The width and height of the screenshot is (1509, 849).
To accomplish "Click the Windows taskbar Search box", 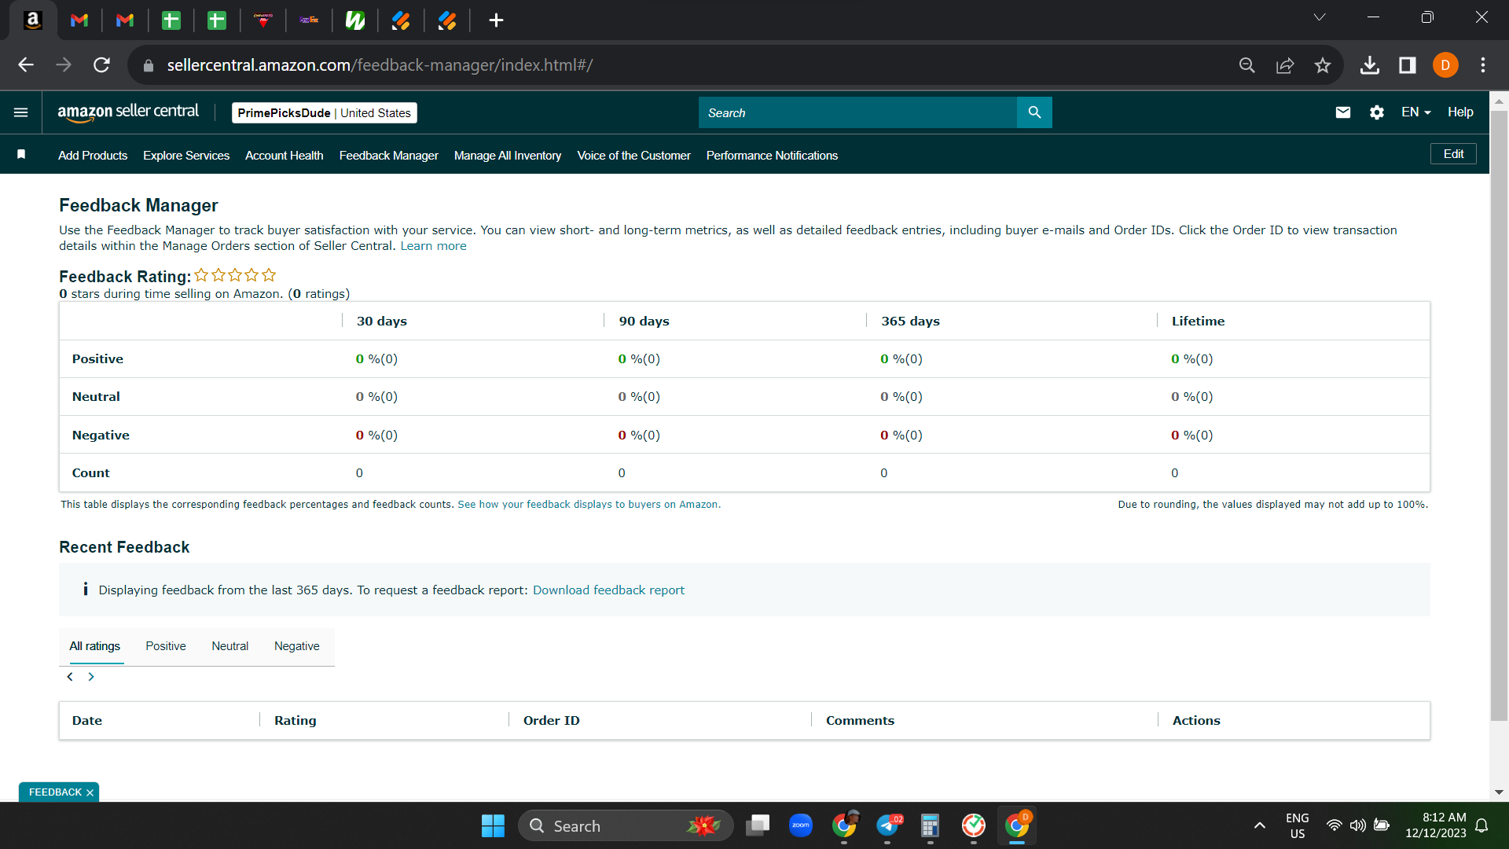I will point(626,825).
